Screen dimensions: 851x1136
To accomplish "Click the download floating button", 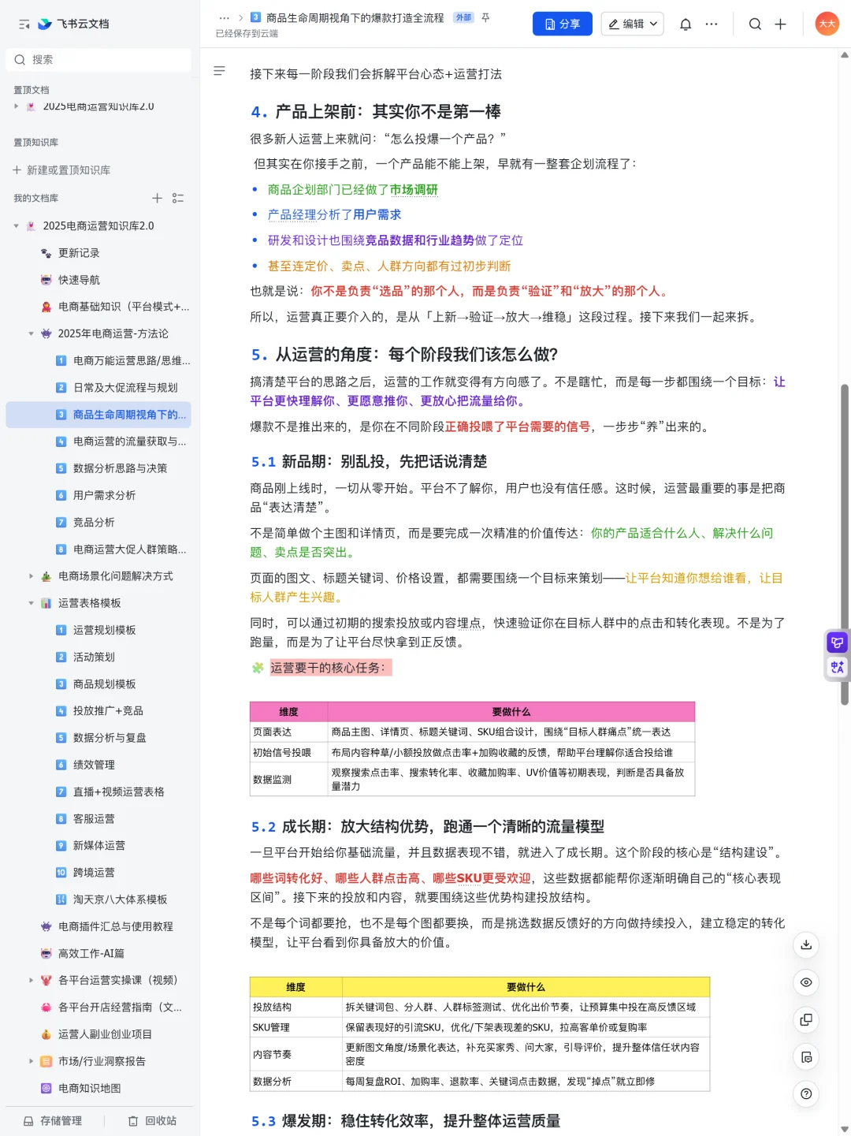I will (806, 945).
